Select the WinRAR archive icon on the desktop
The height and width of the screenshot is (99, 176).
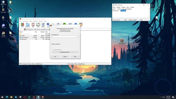(x=122, y=41)
